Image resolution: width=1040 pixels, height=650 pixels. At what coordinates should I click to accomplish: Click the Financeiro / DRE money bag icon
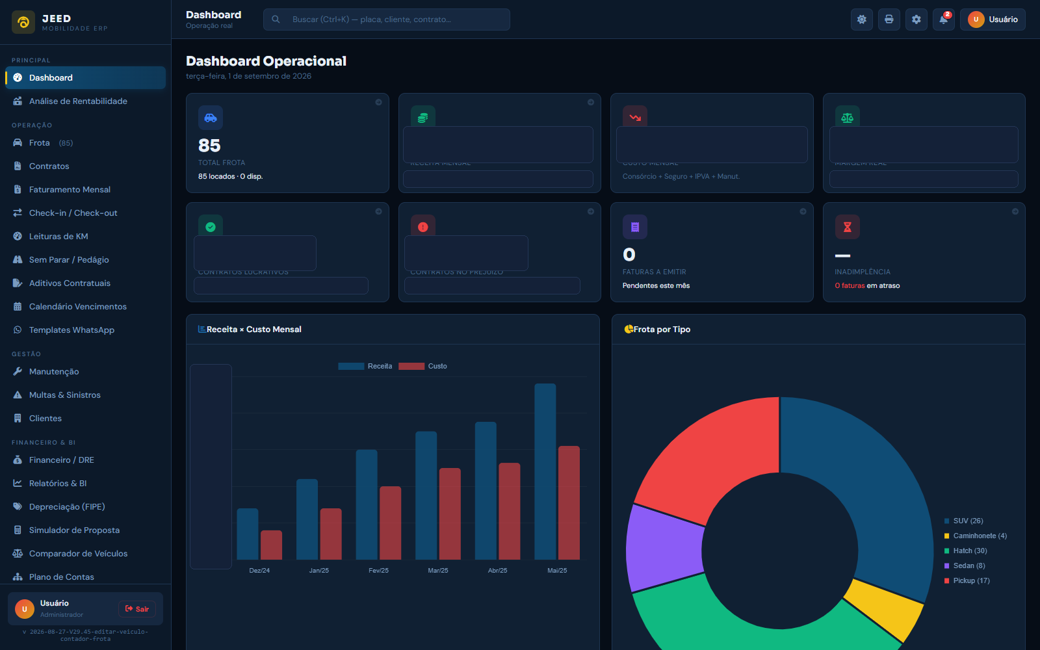(x=18, y=460)
